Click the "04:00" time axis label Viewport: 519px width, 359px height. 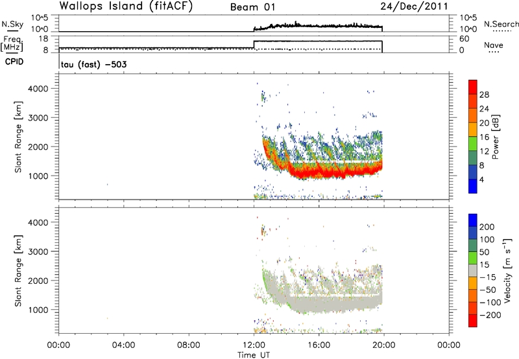click(123, 345)
